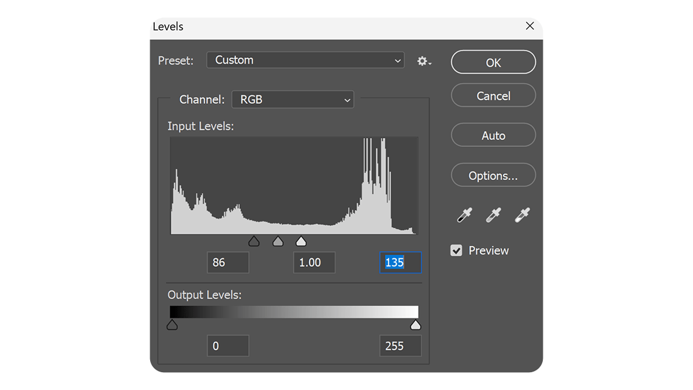Click the input shadows field showing 86

[228, 262]
